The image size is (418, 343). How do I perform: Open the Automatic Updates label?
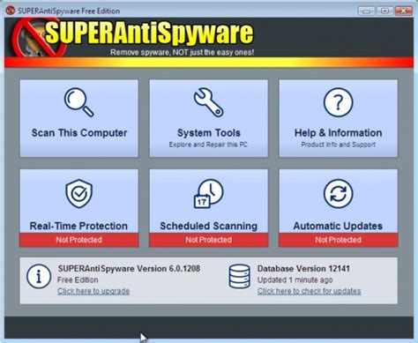tap(338, 226)
